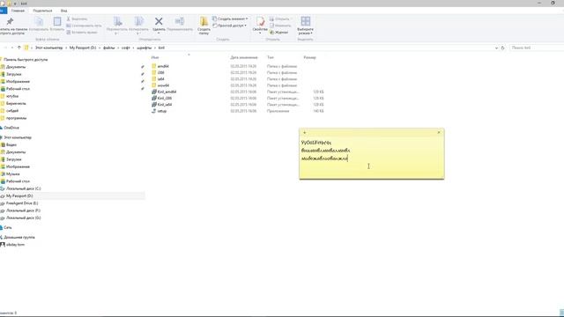Click файлы in the address breadcrumb

[109, 48]
